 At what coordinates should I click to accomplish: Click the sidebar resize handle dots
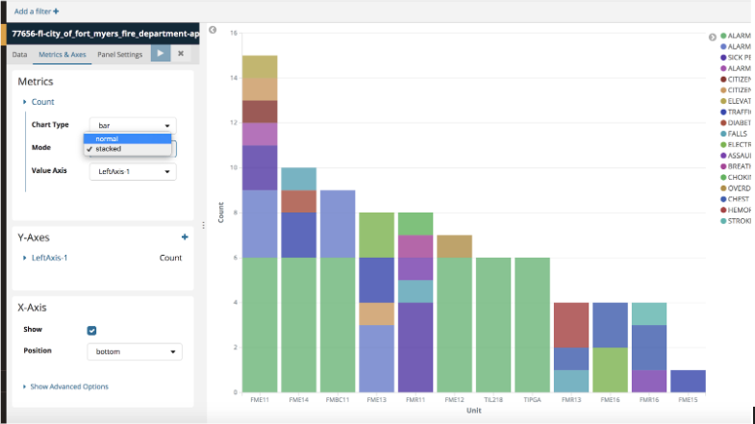202,225
